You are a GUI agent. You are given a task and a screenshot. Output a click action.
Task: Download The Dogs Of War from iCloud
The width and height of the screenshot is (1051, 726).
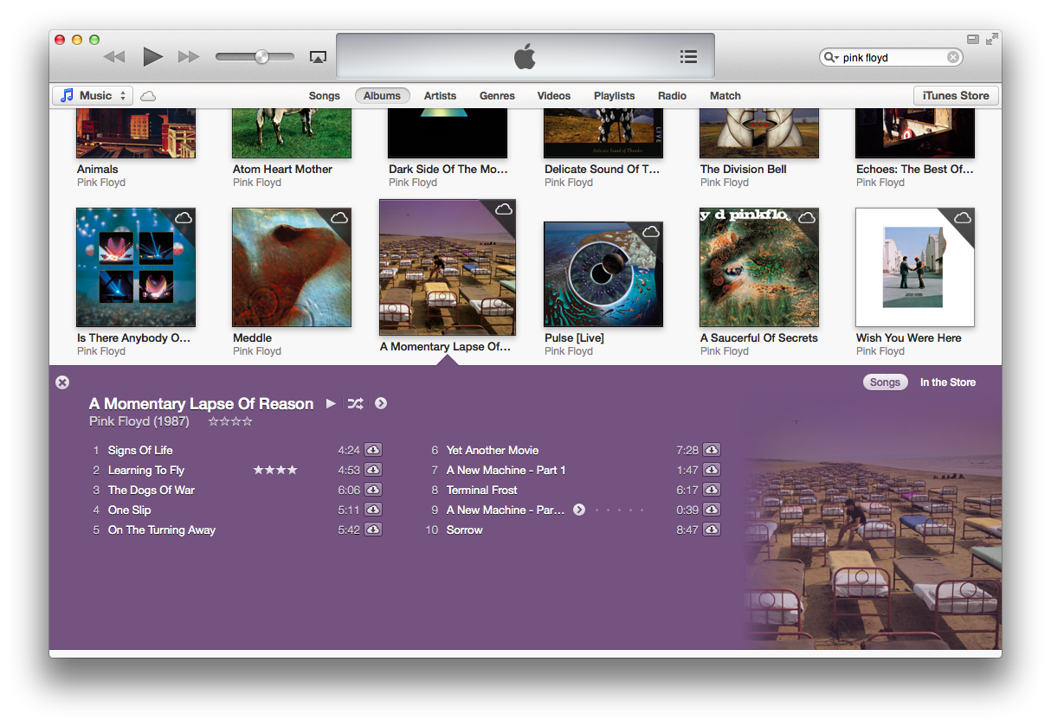click(373, 490)
